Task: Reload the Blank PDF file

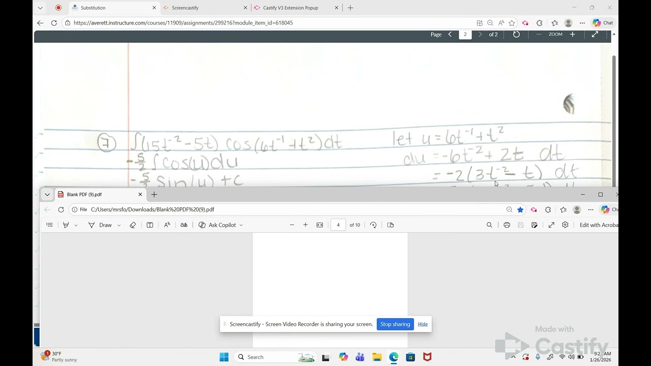Action: 61,209
